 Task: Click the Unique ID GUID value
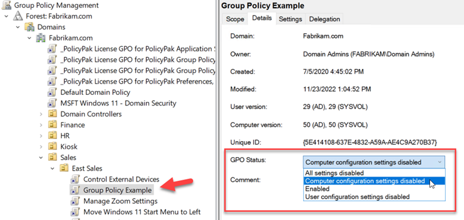[370, 142]
